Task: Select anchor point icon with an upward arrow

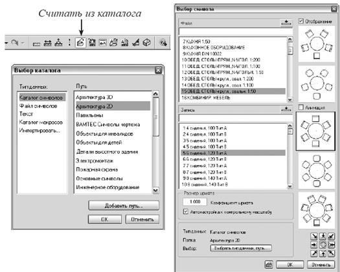Action: (x=323, y=253)
